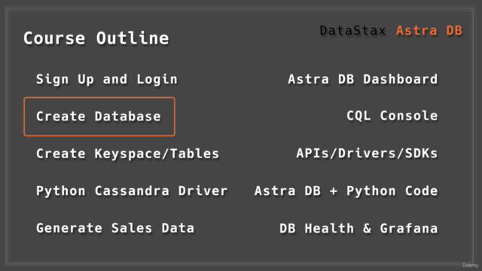The height and width of the screenshot is (271, 482).
Task: Click the 'DataStax' text
Action: click(352, 30)
